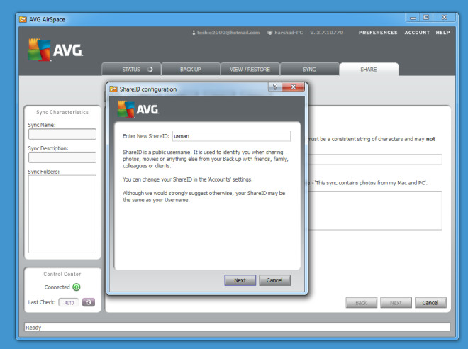
Task: Toggle the AUTO last check switch
Action: pyautogui.click(x=69, y=302)
